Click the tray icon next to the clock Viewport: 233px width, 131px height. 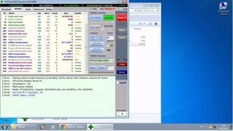(215, 127)
